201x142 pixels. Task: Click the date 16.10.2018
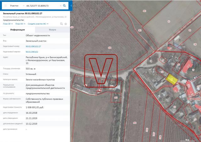point(31,113)
